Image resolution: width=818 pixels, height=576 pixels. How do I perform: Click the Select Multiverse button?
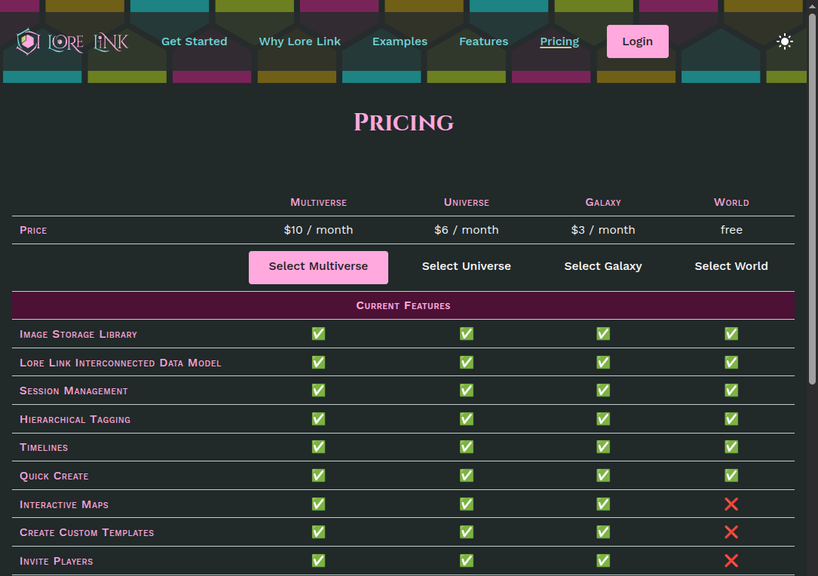(318, 267)
